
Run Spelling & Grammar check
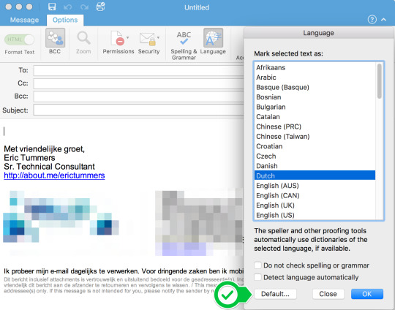[184, 45]
